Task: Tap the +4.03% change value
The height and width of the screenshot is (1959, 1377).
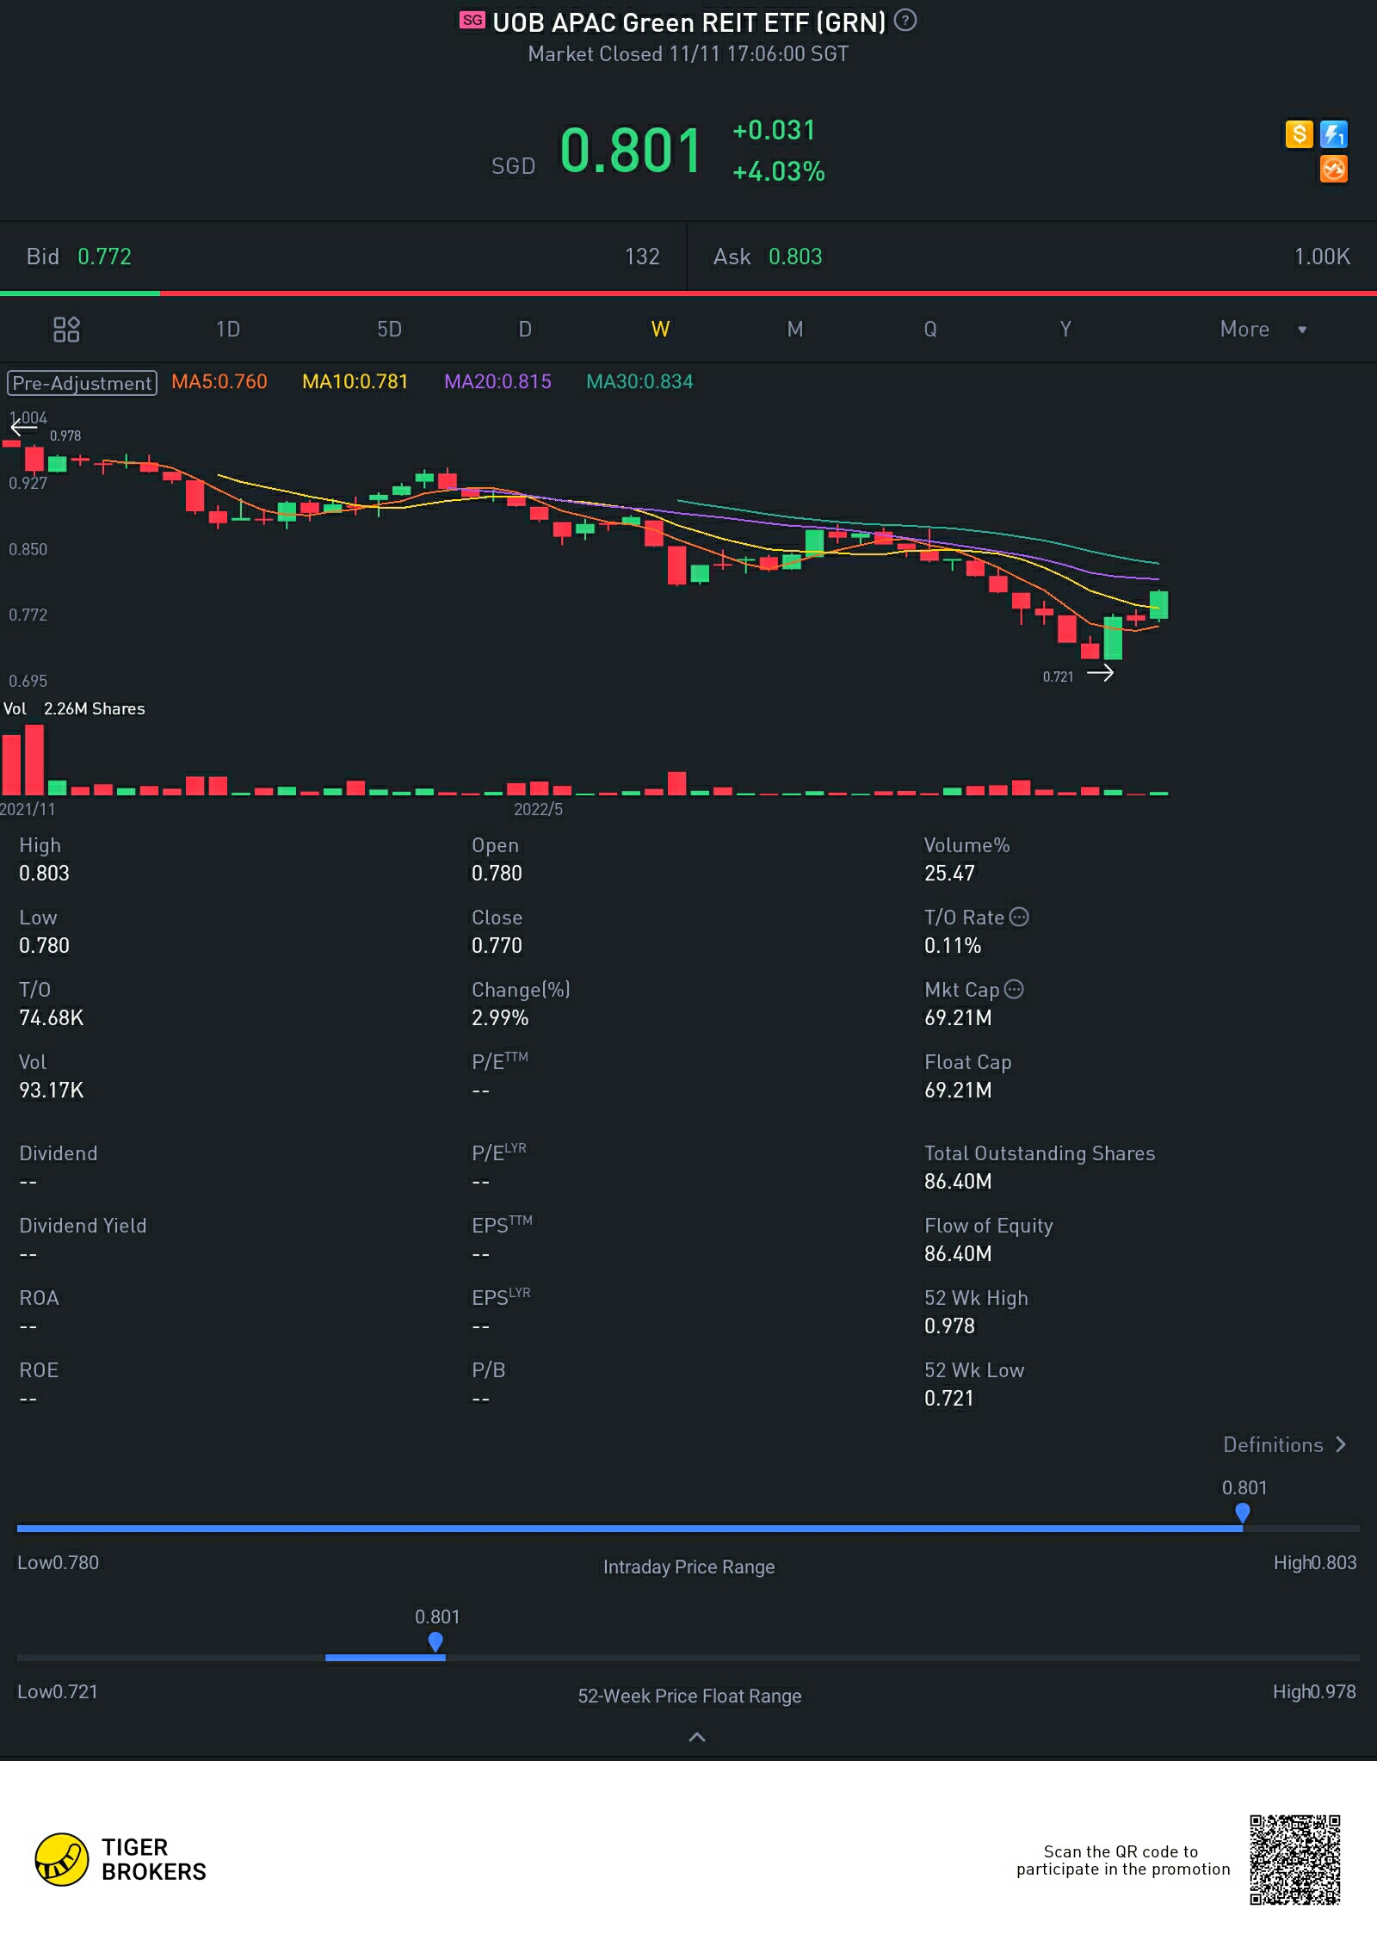Action: 779,172
